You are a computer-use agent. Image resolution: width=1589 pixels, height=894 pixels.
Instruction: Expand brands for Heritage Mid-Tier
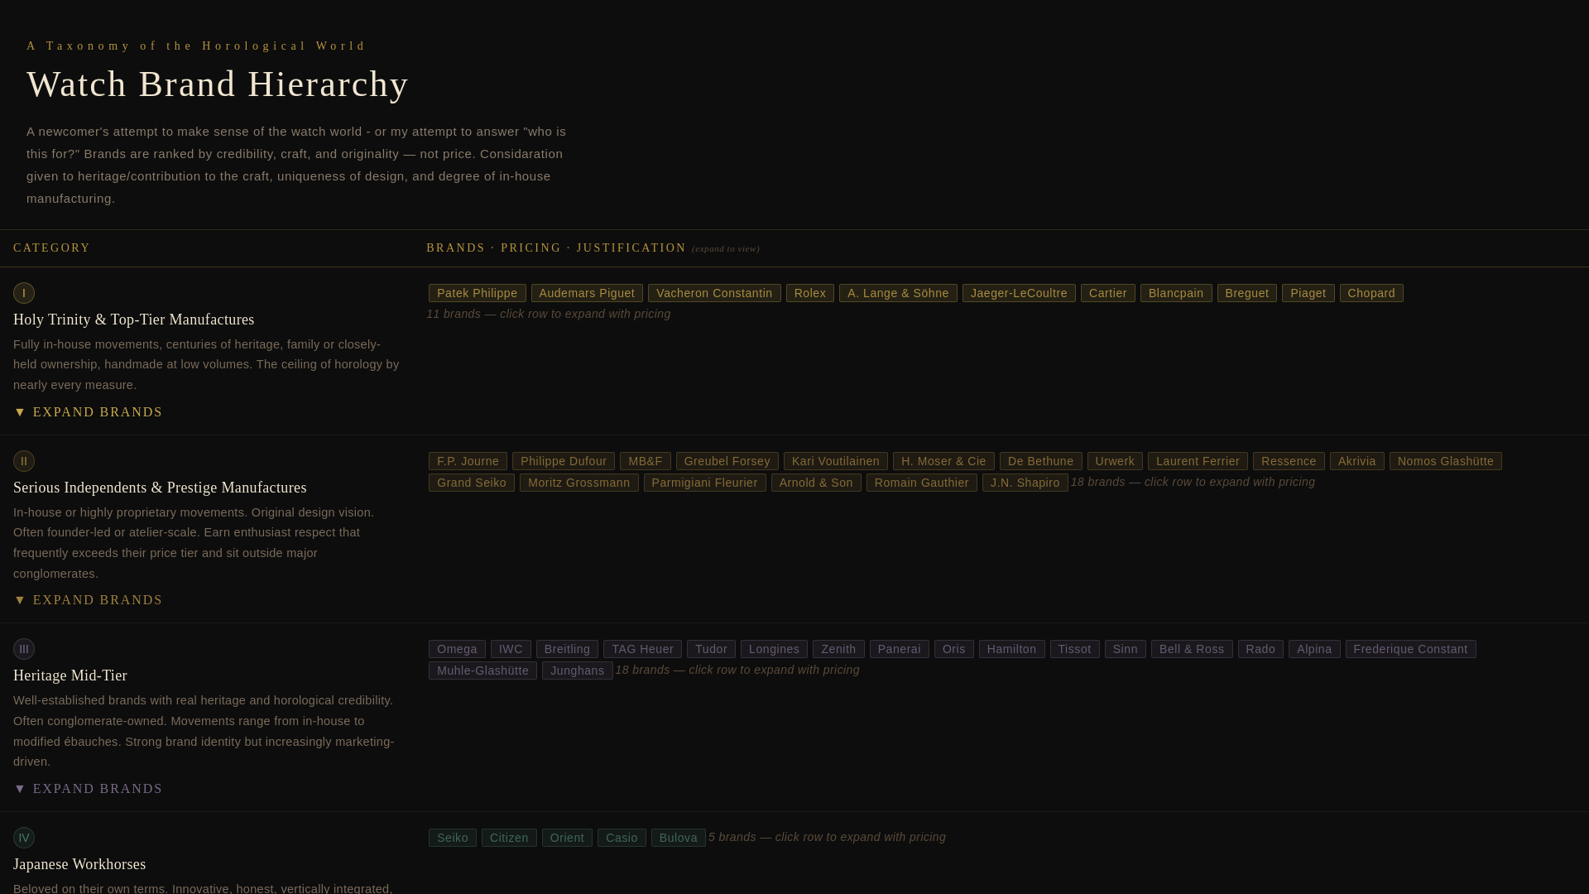click(88, 789)
